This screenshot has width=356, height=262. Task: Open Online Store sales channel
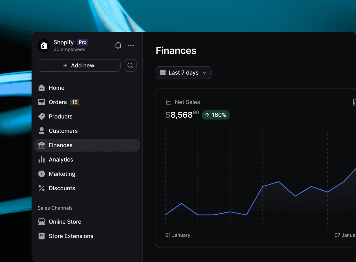87,222
